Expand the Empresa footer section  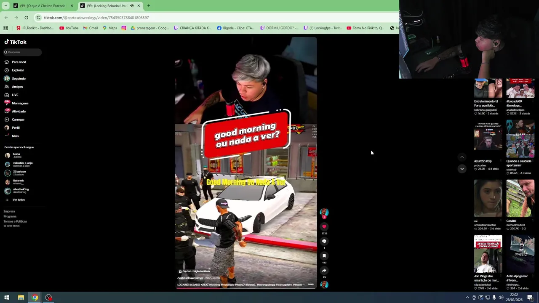click(9, 211)
